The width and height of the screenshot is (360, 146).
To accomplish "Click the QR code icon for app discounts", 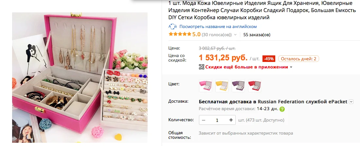I will coord(201,67).
